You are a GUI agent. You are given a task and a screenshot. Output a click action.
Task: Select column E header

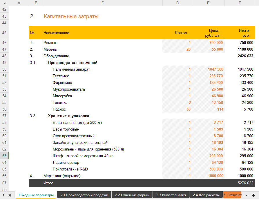tap(208, 3)
